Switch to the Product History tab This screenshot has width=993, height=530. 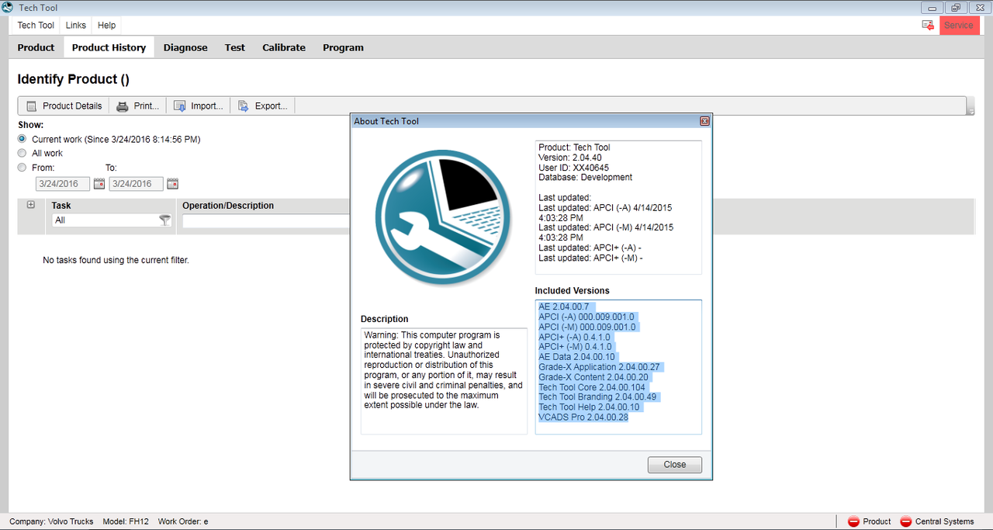[x=109, y=47]
